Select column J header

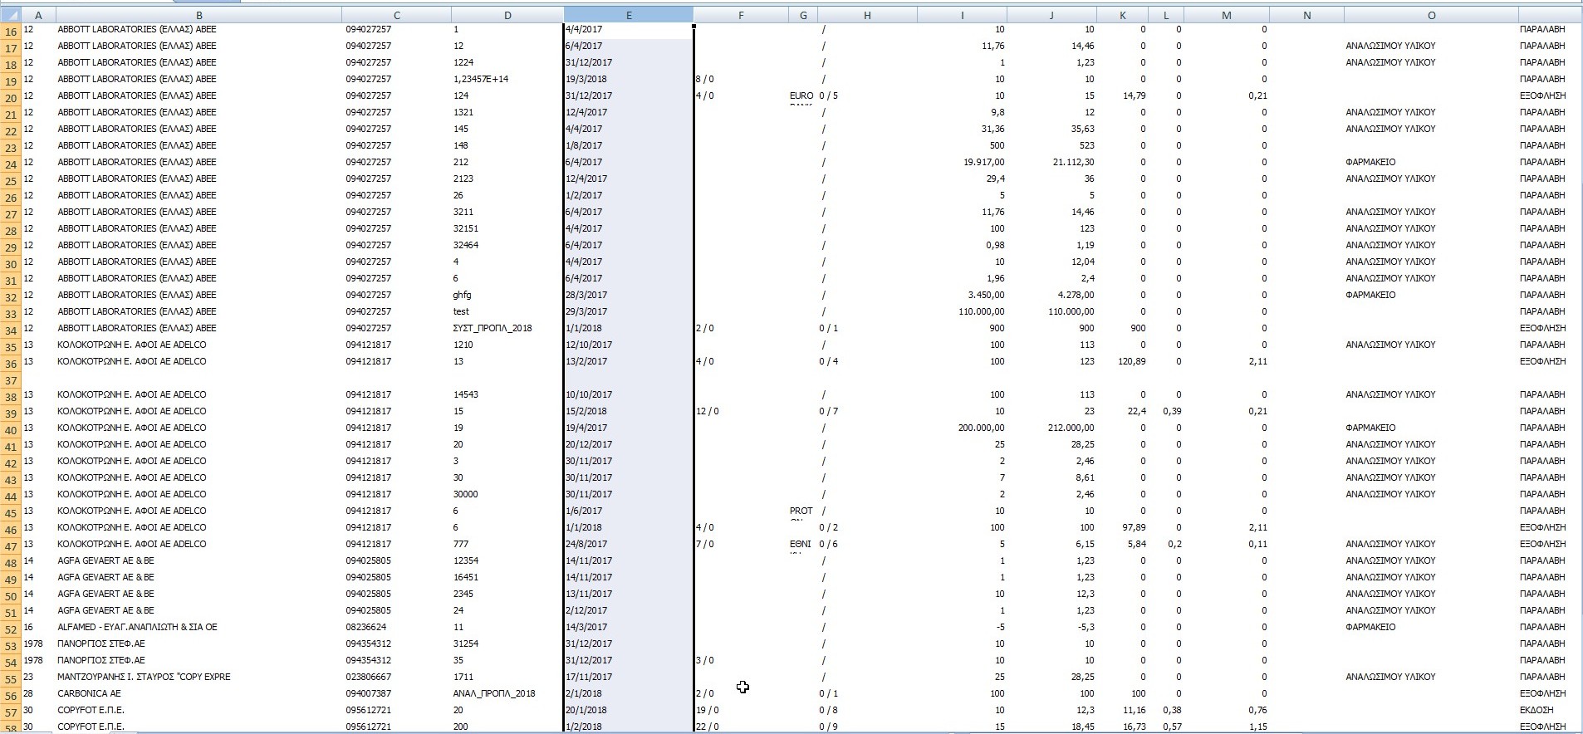1051,15
